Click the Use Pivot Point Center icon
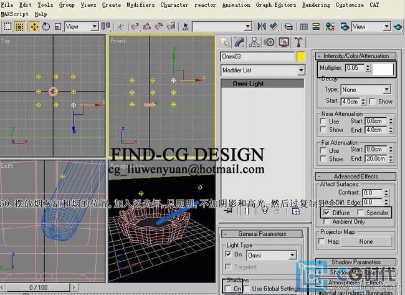Screen dimensions: 405x295 (x=105, y=26)
